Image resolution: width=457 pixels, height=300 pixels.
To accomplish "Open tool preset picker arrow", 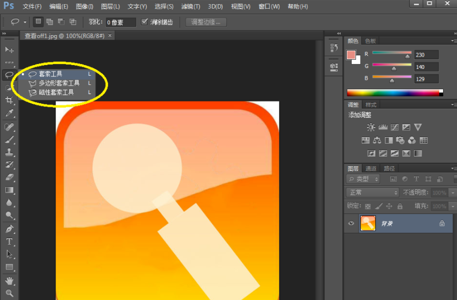I will pos(25,22).
